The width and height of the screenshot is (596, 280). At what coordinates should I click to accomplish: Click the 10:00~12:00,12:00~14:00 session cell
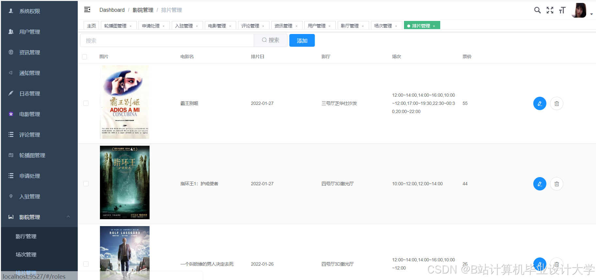click(x=417, y=184)
